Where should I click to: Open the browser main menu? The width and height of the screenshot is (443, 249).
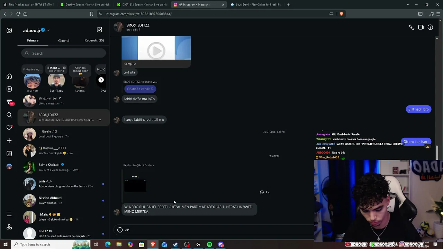click(x=439, y=14)
